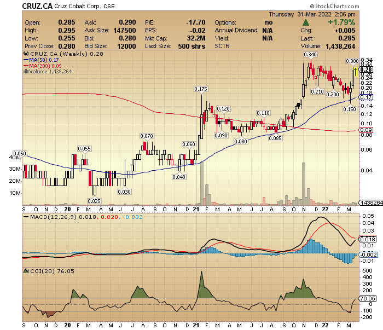Click the CSE exchange label
This screenshot has width=383, height=330.
pyautogui.click(x=109, y=7)
